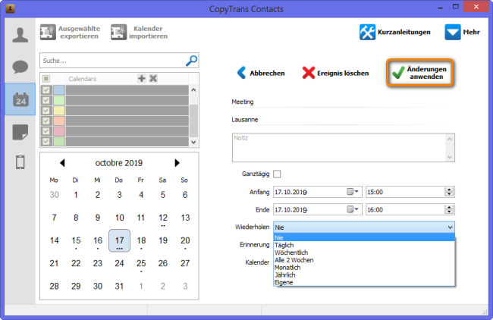Select day 25 in the calendar
493x320 pixels.
[141, 263]
